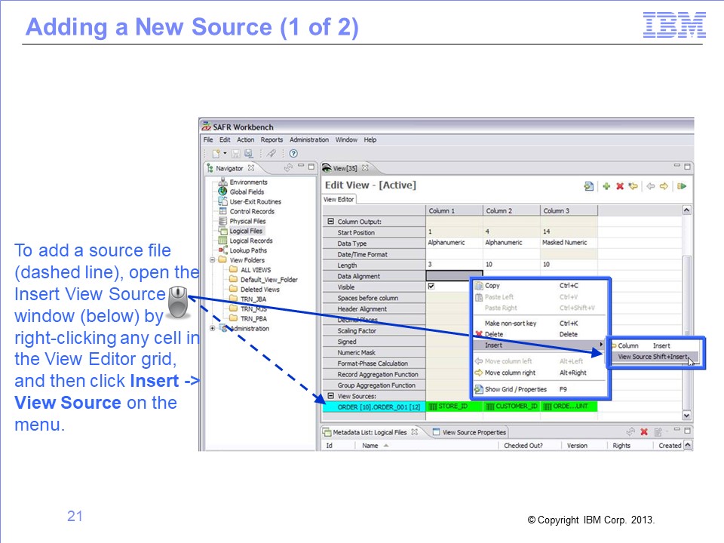Click the rocket toolbar icon
The image size is (724, 543).
point(271,153)
